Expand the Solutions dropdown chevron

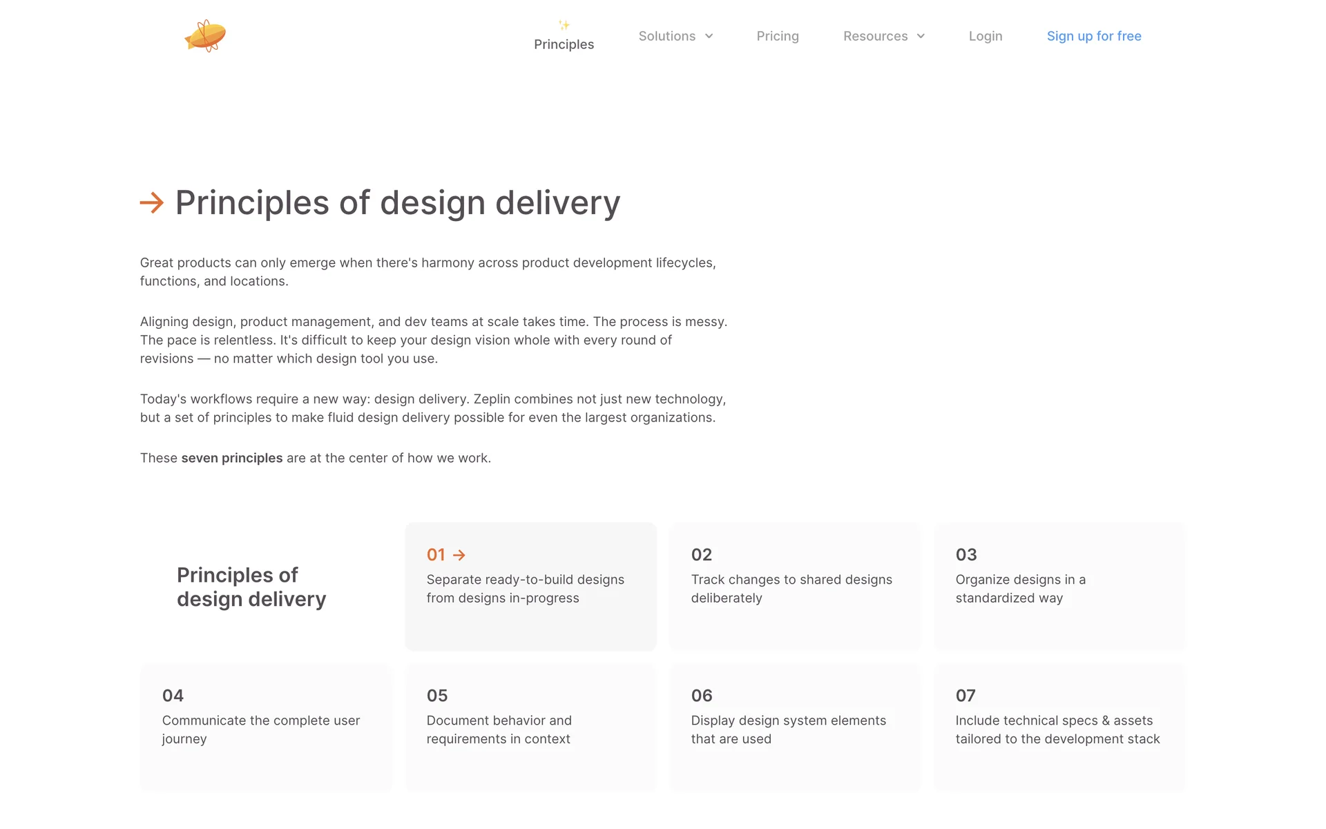point(709,36)
